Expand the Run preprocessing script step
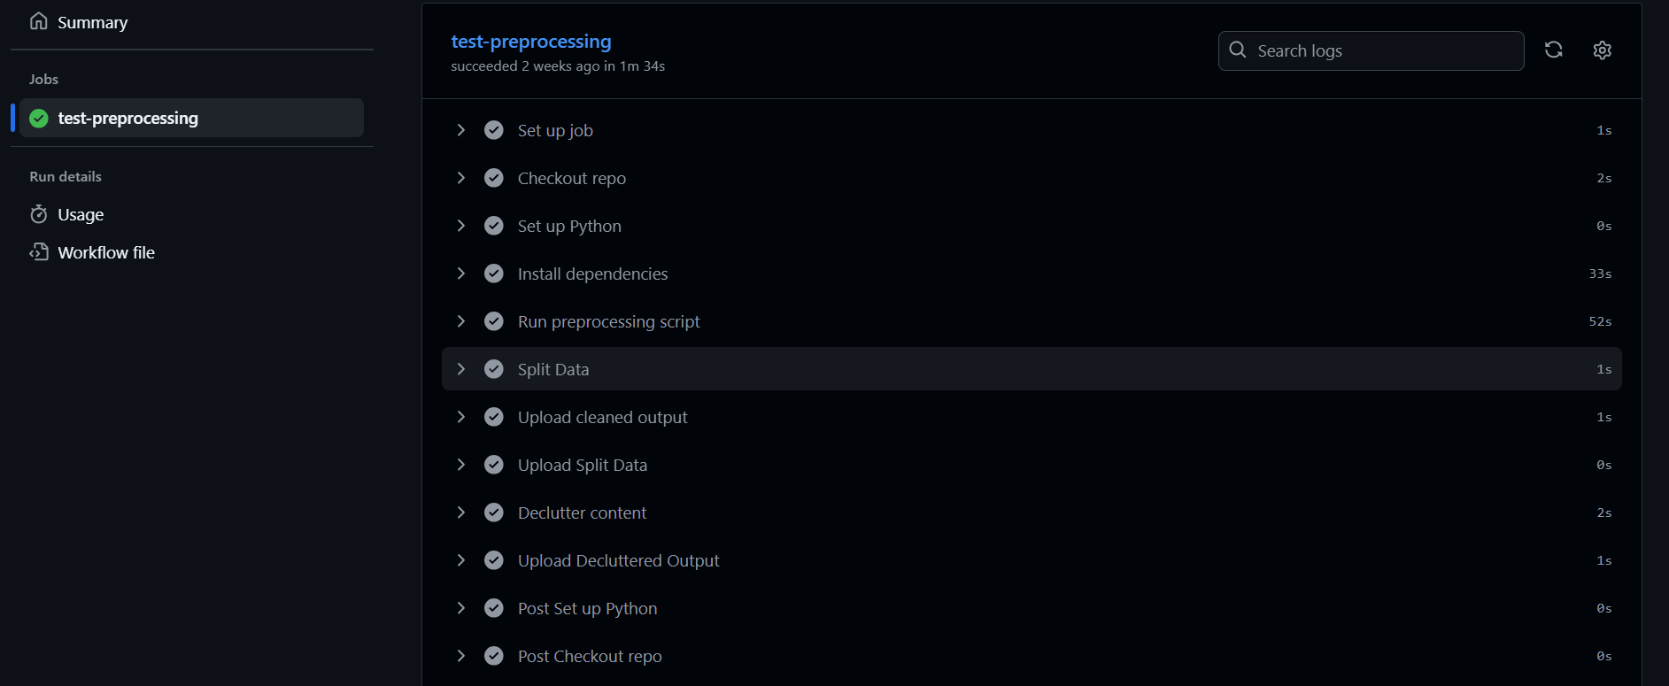1669x686 pixels. pyautogui.click(x=460, y=321)
